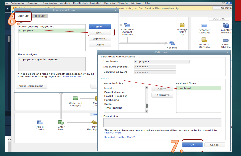Open the Order Checks icon
The height and width of the screenshot is (156, 241).
tap(226, 40)
